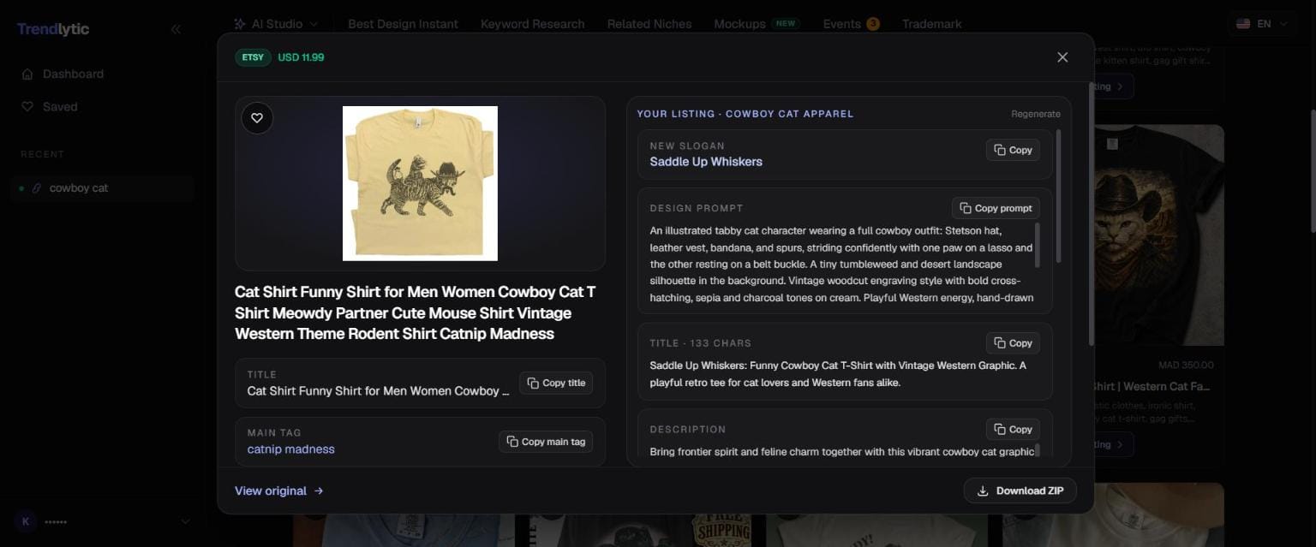Click the Copy title button
The width and height of the screenshot is (1316, 547).
point(556,383)
